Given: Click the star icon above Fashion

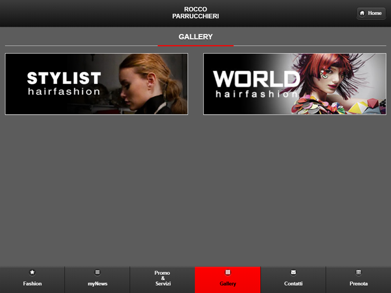Looking at the screenshot, I should pos(32,272).
